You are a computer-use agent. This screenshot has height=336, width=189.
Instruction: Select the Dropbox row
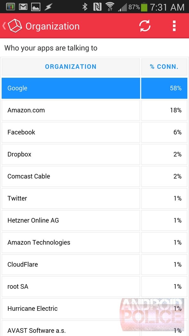point(94,154)
